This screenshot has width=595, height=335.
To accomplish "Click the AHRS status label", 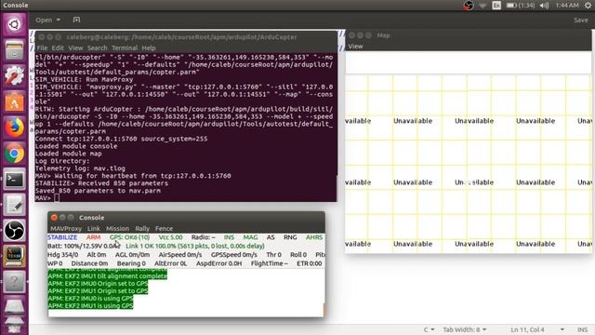I will point(314,237).
